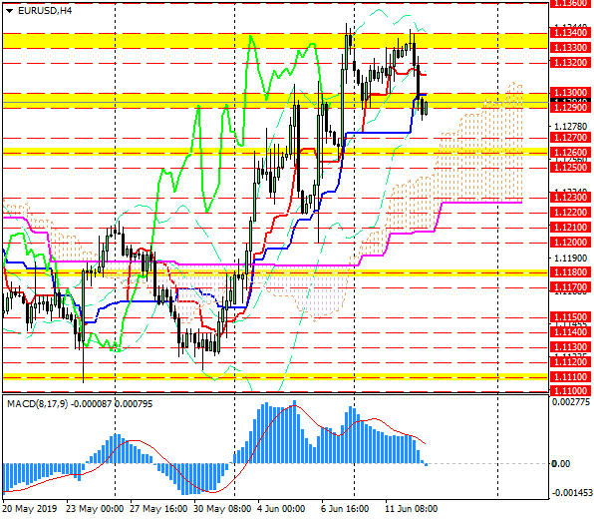Click the 6 Jun 16:00 time marker
The width and height of the screenshot is (594, 520).
pos(345,509)
